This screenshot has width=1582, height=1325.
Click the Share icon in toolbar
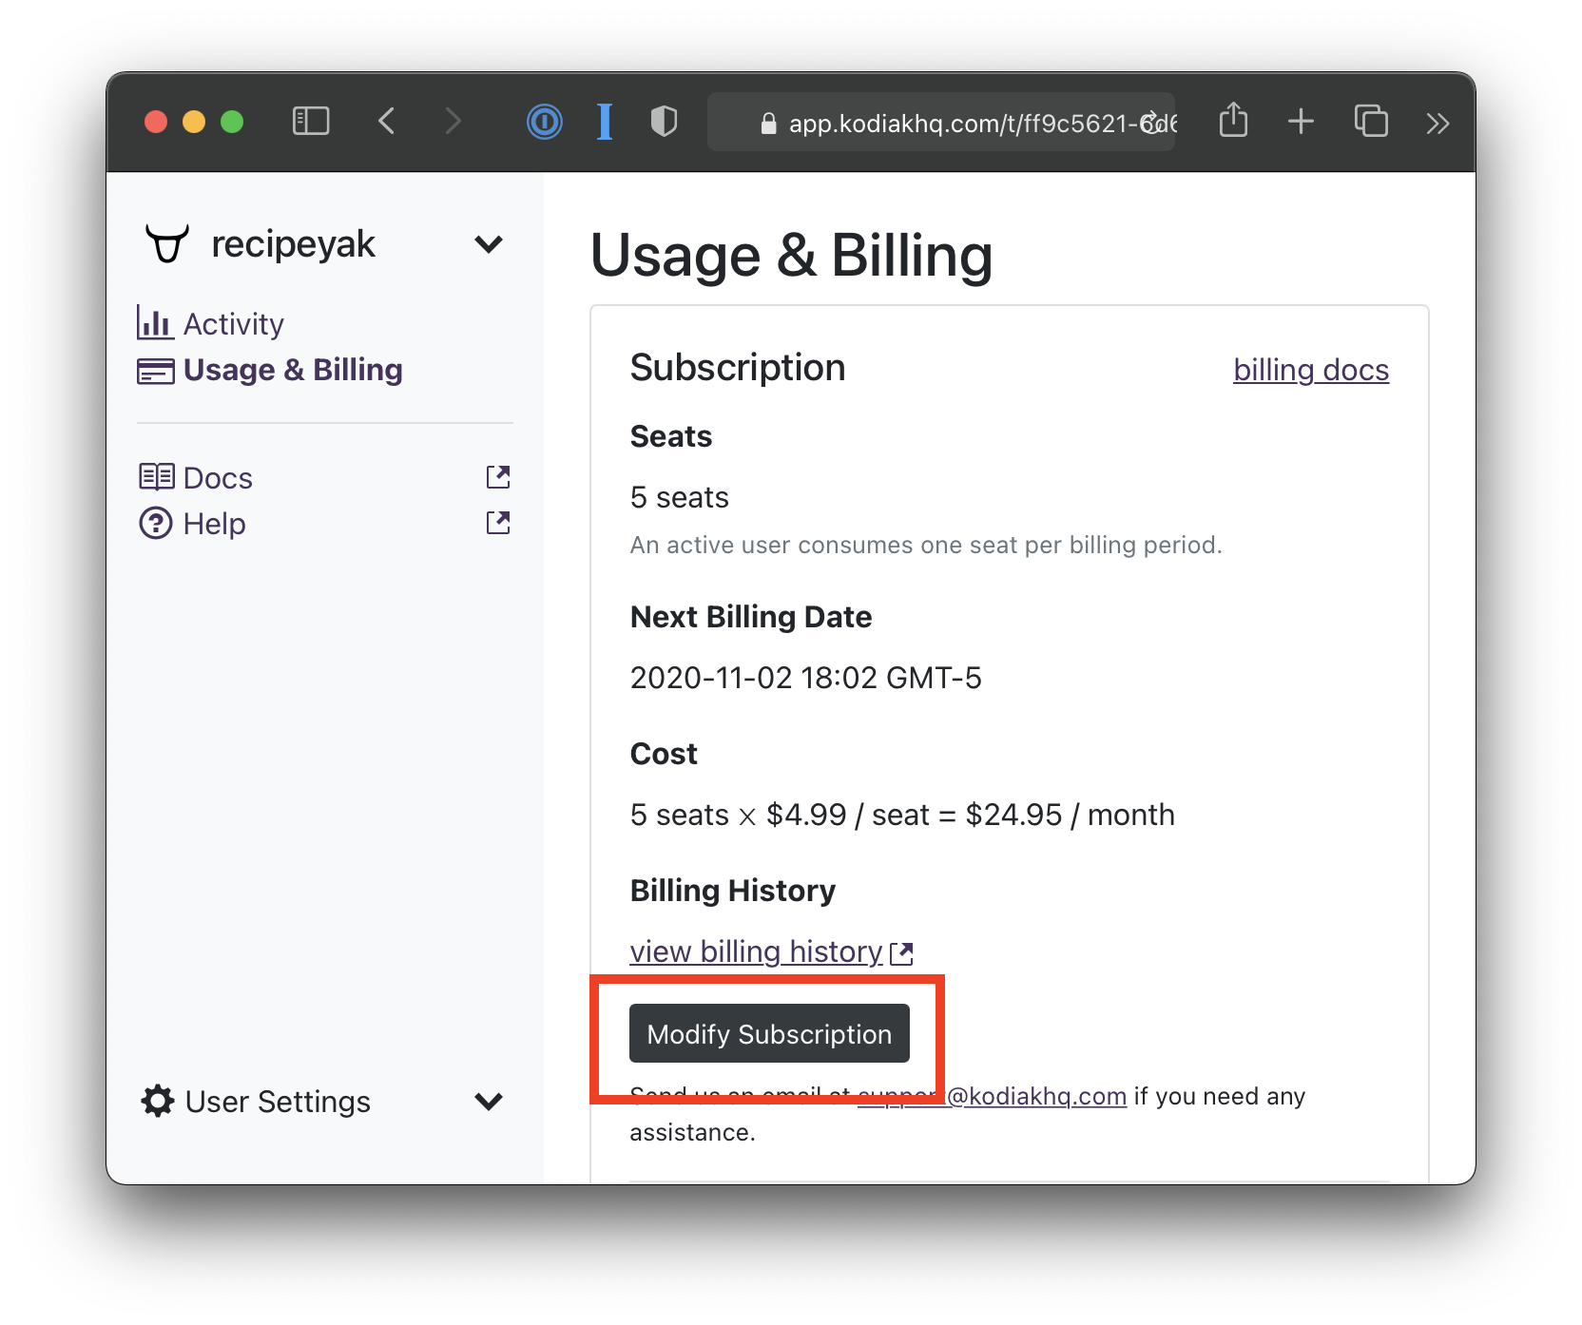tap(1233, 121)
